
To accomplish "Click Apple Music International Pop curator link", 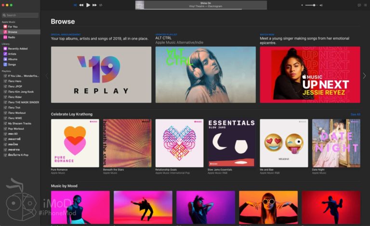I will click(x=172, y=173).
